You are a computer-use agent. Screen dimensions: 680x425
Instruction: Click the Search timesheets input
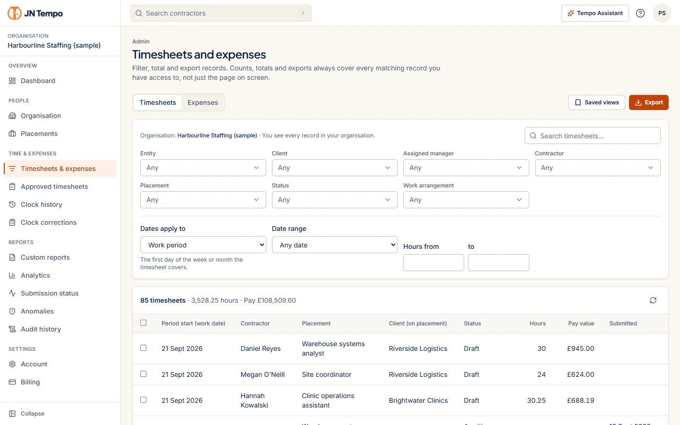click(593, 136)
